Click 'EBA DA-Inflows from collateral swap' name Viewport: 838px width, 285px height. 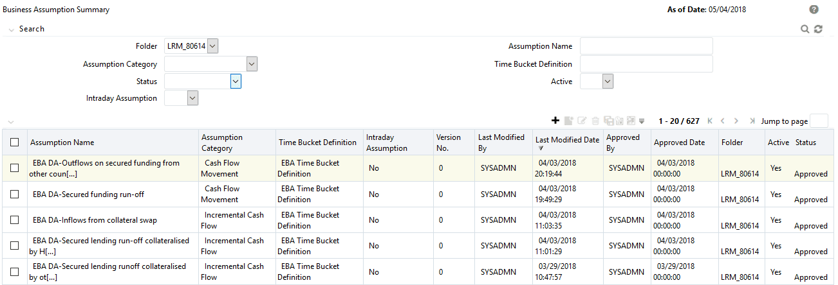coord(95,220)
